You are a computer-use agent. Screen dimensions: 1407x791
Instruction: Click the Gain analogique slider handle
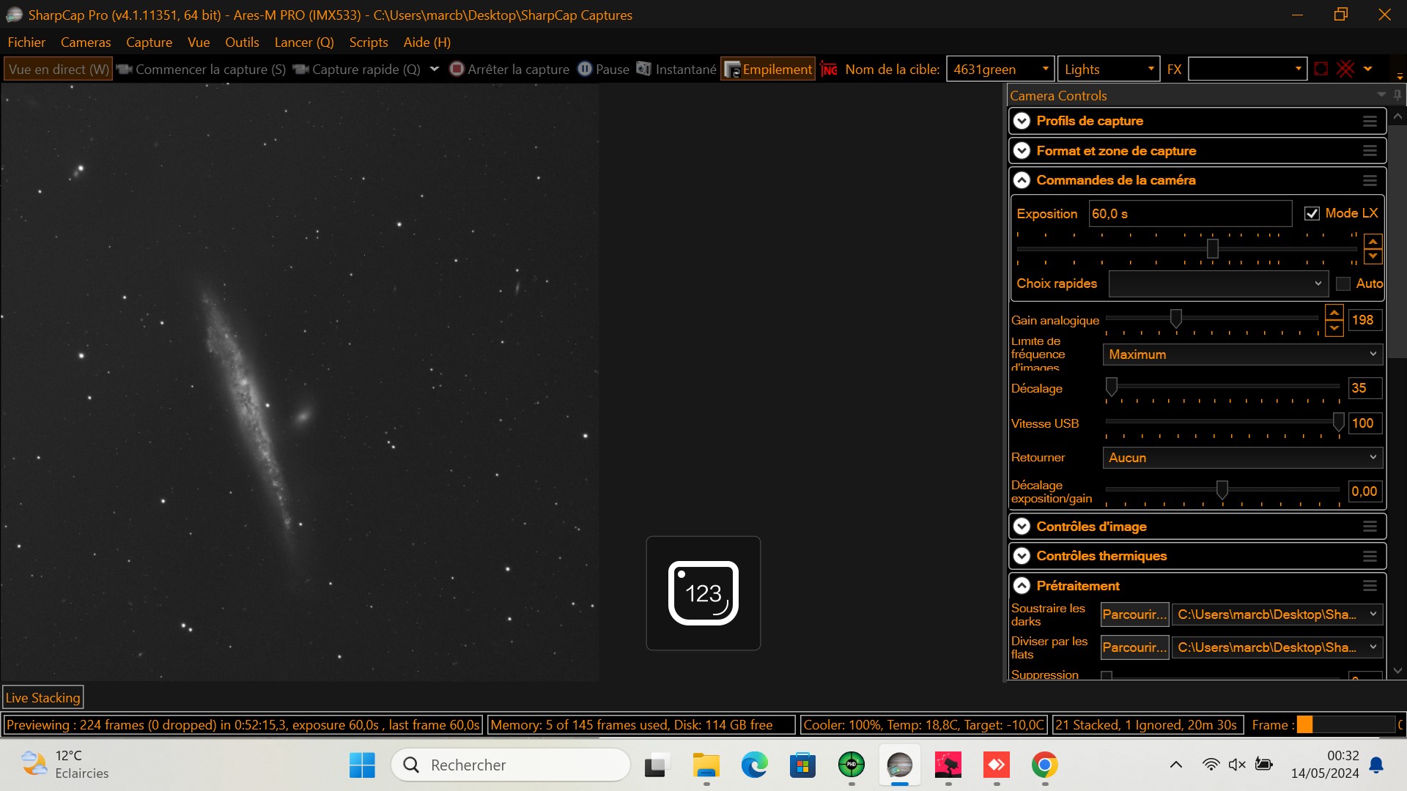pos(1175,319)
